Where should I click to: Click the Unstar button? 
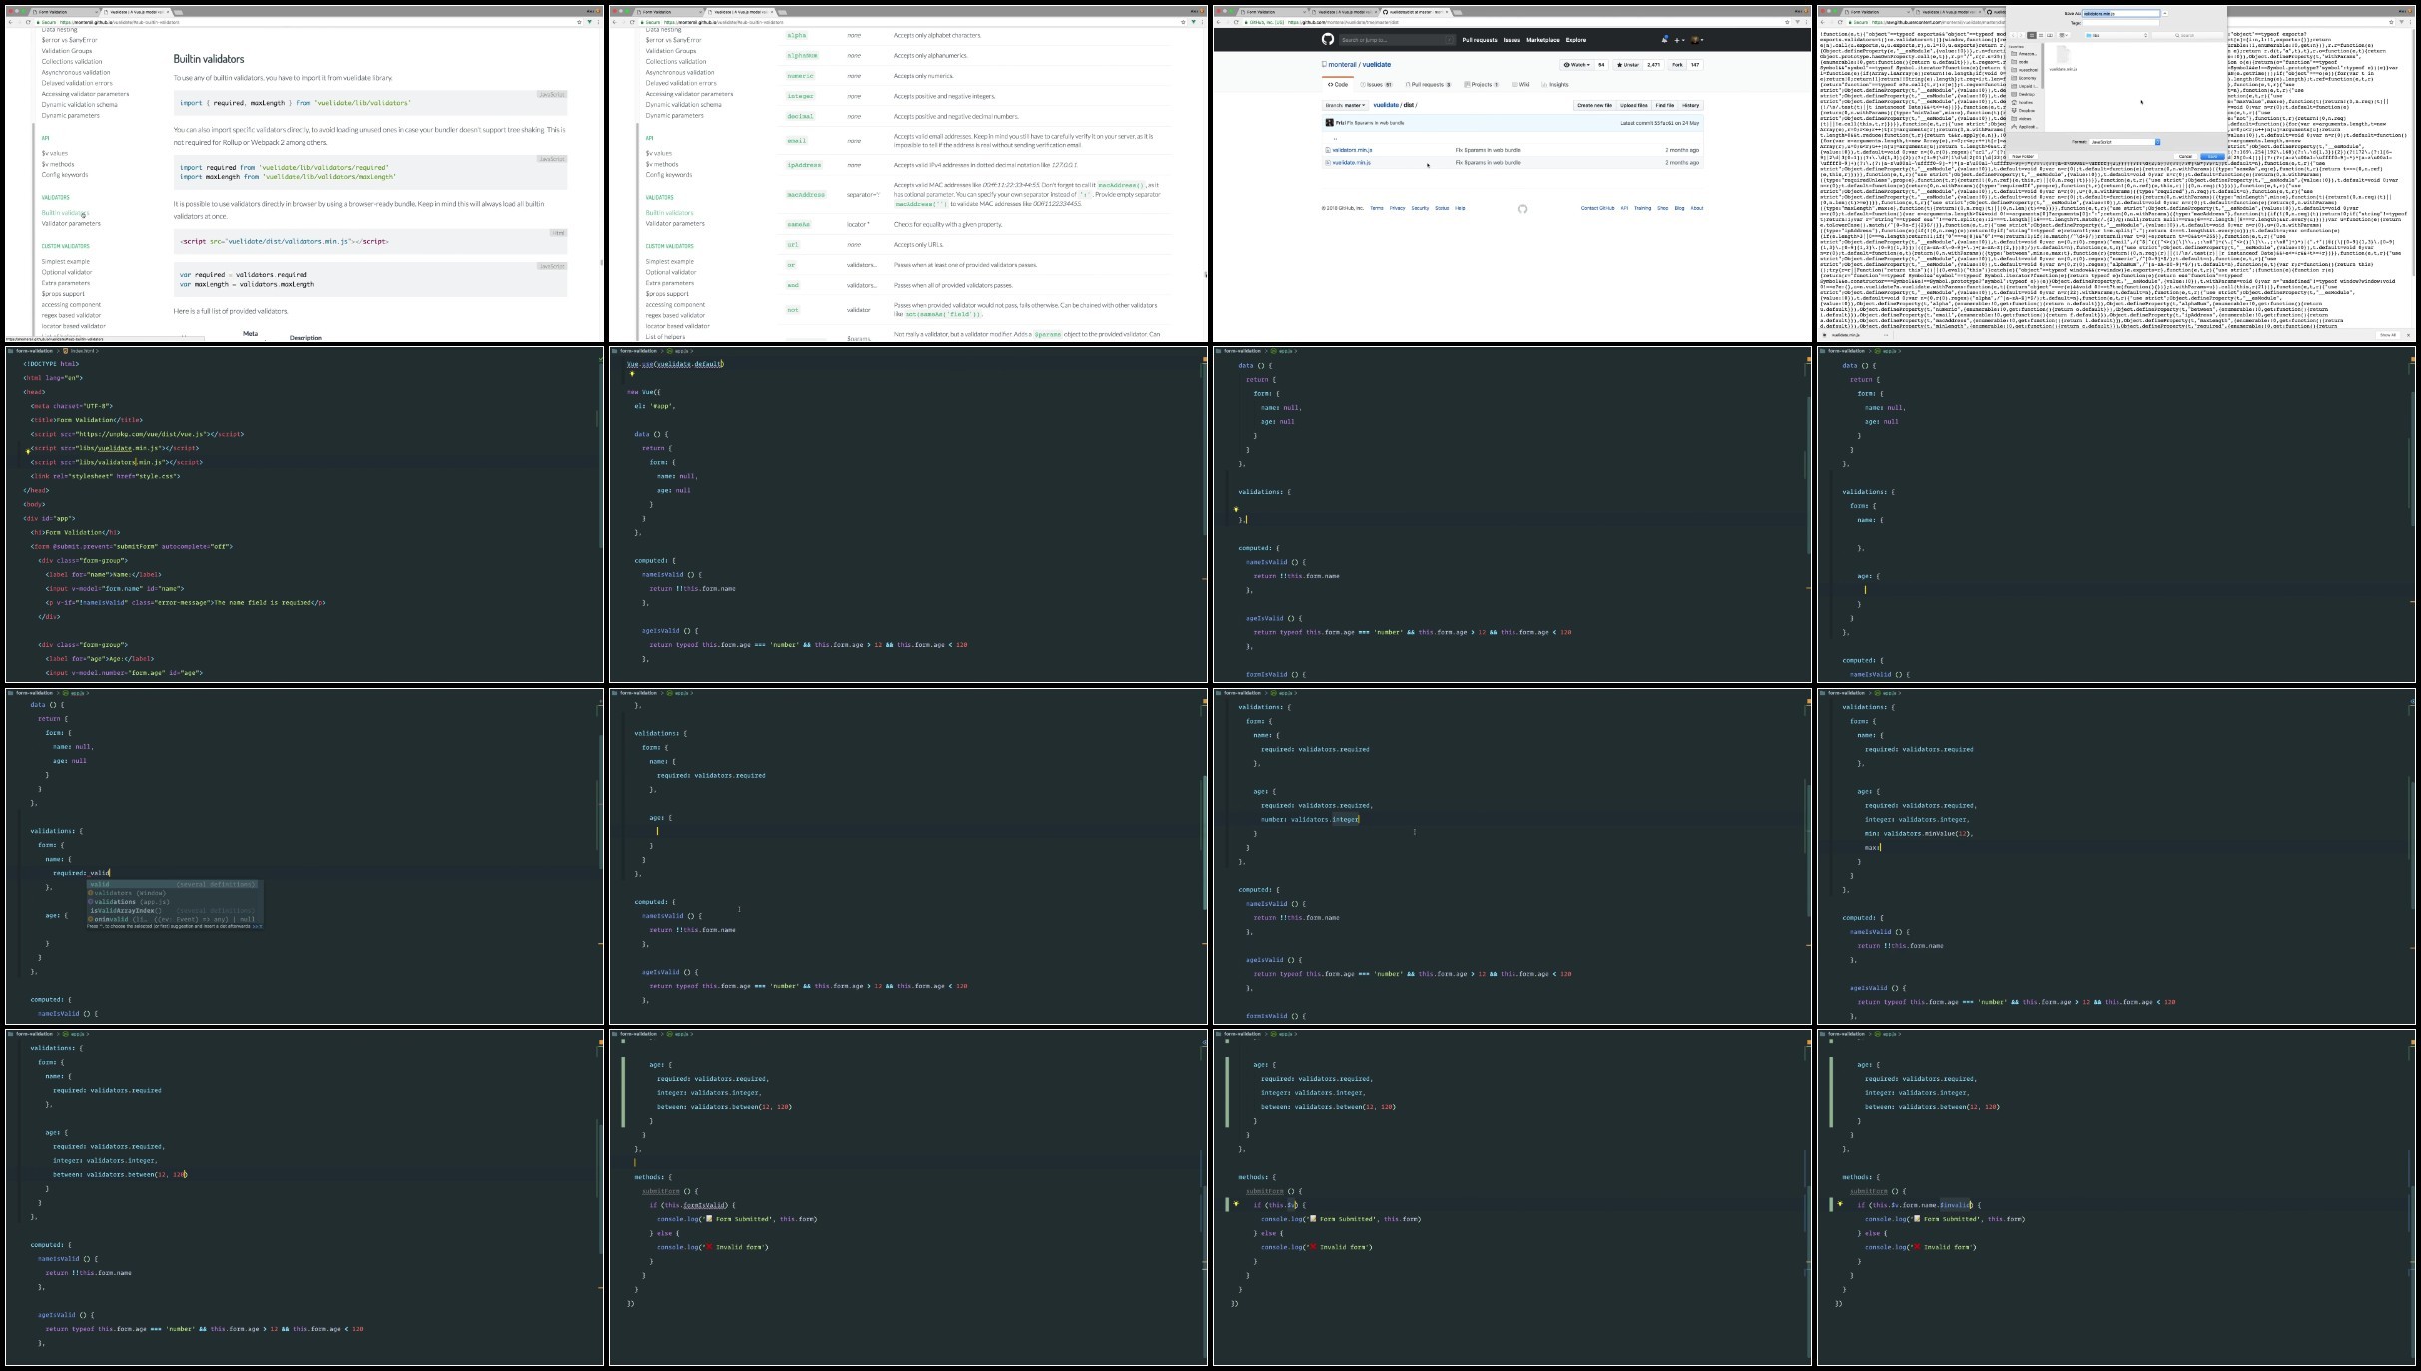point(1628,65)
